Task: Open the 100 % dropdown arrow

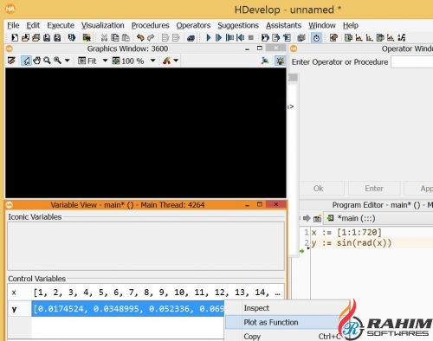Action: pos(152,61)
